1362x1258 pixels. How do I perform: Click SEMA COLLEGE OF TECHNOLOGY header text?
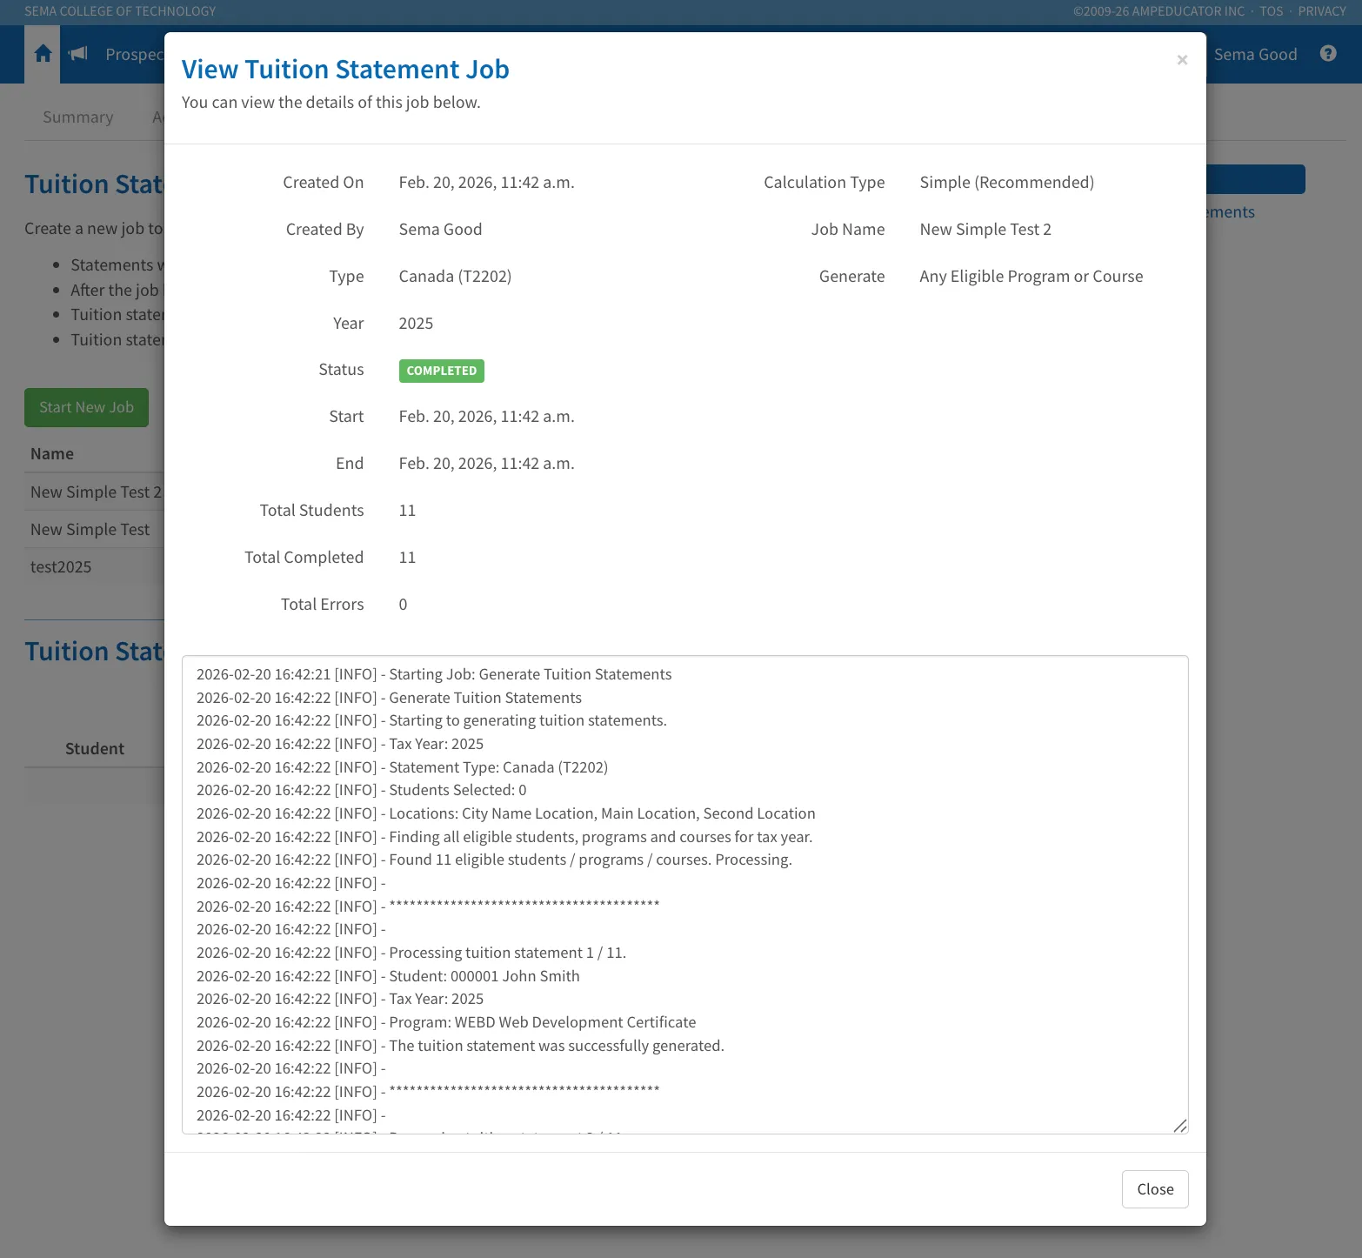point(120,11)
